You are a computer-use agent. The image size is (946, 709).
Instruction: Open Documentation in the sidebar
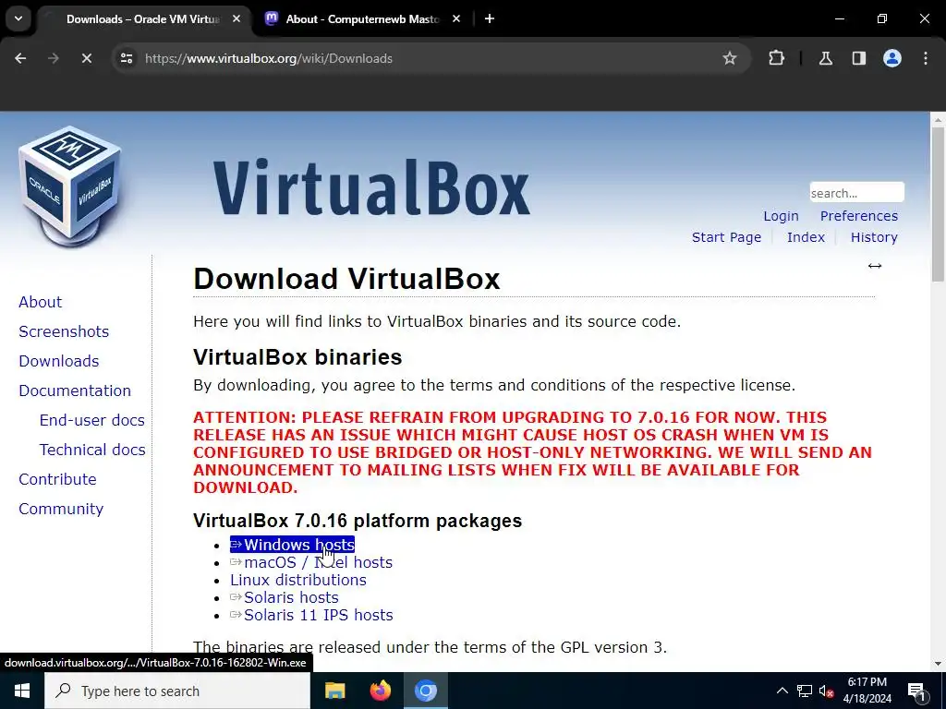[x=75, y=391]
